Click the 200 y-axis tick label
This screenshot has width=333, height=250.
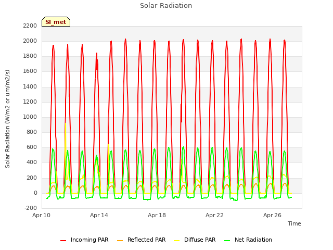32,178
